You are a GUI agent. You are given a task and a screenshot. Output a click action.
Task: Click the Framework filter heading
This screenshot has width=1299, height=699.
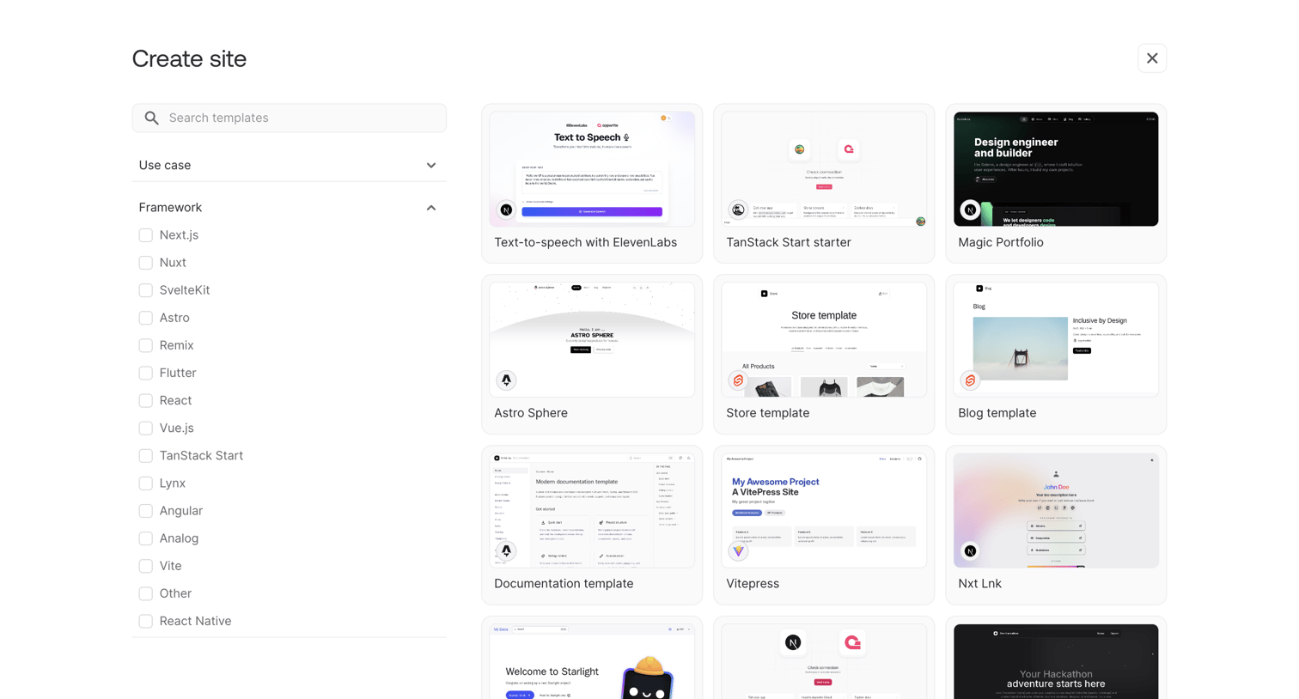click(x=170, y=208)
